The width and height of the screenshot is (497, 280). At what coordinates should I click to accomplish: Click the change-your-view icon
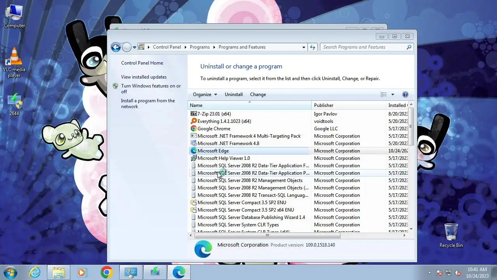tap(384, 94)
